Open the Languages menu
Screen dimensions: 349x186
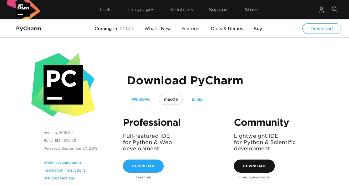click(141, 10)
